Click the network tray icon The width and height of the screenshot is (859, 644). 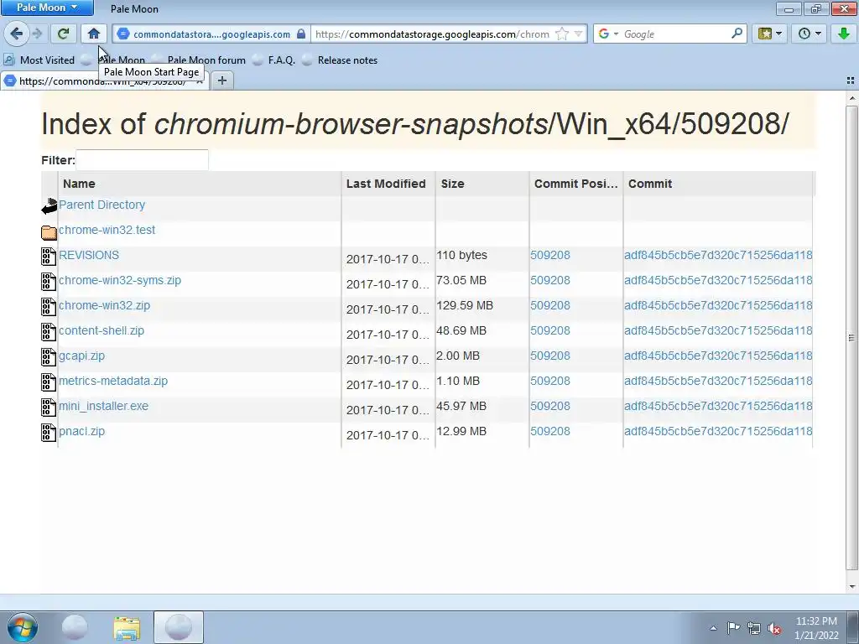click(x=754, y=628)
